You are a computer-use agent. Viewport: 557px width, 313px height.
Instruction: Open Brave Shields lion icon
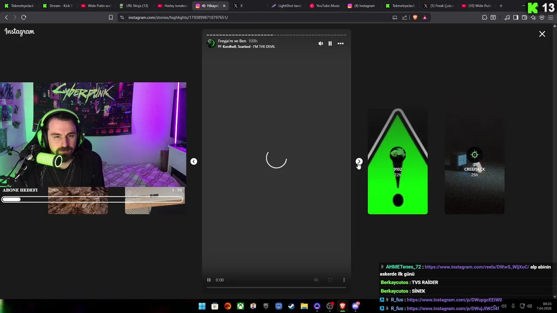[x=415, y=17]
